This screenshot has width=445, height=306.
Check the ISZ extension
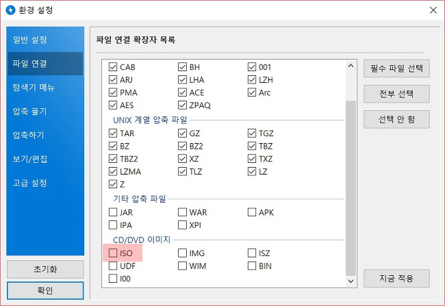(x=252, y=253)
